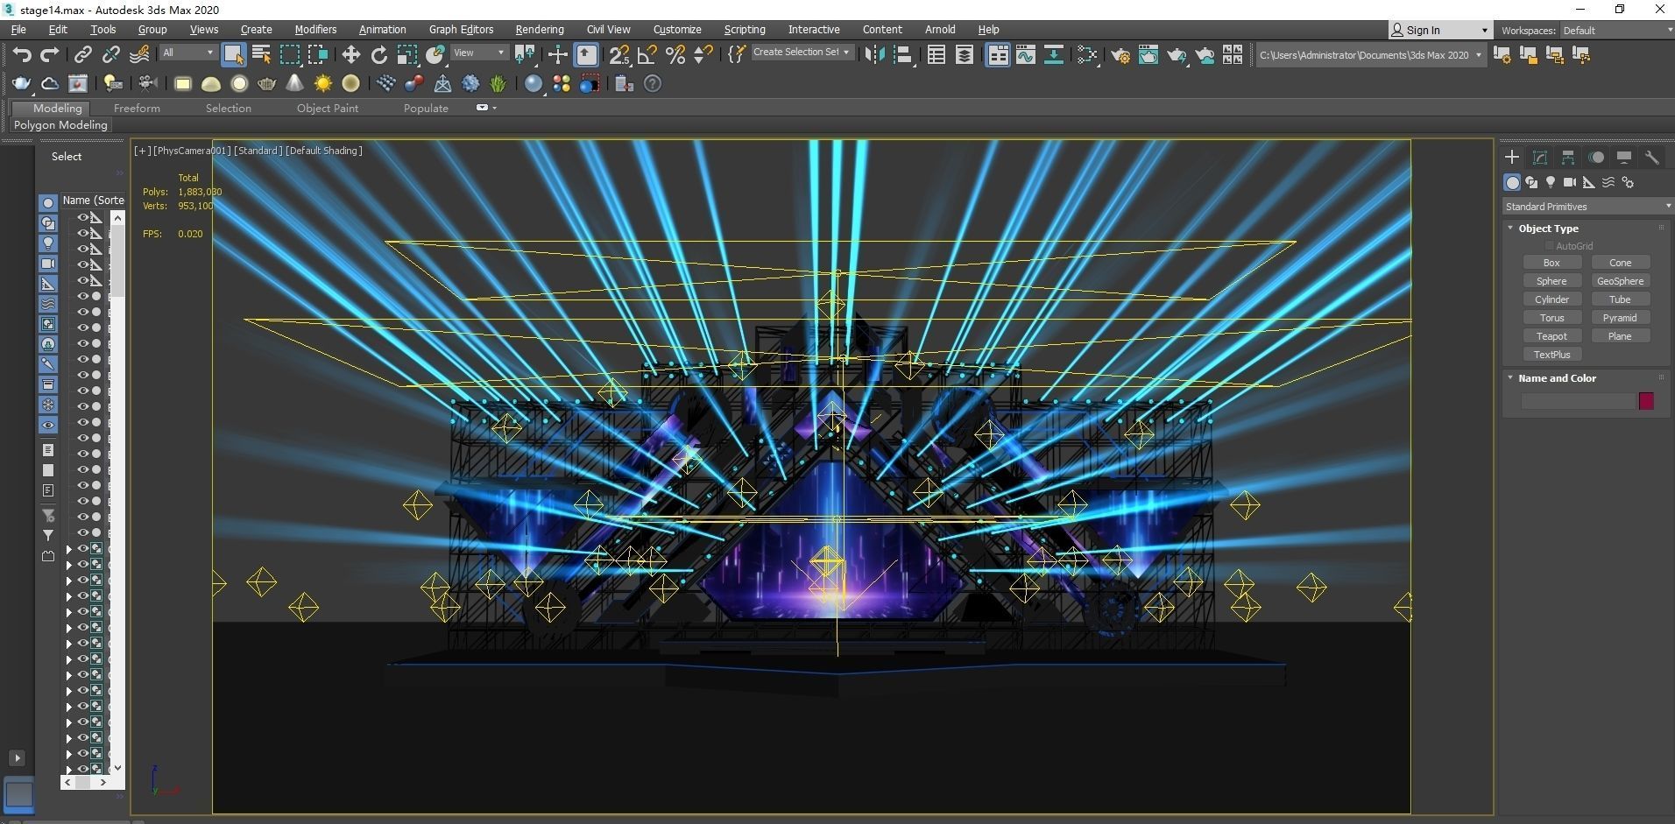Toggle the Scene Explorer icon
The image size is (1675, 824).
pos(936,55)
